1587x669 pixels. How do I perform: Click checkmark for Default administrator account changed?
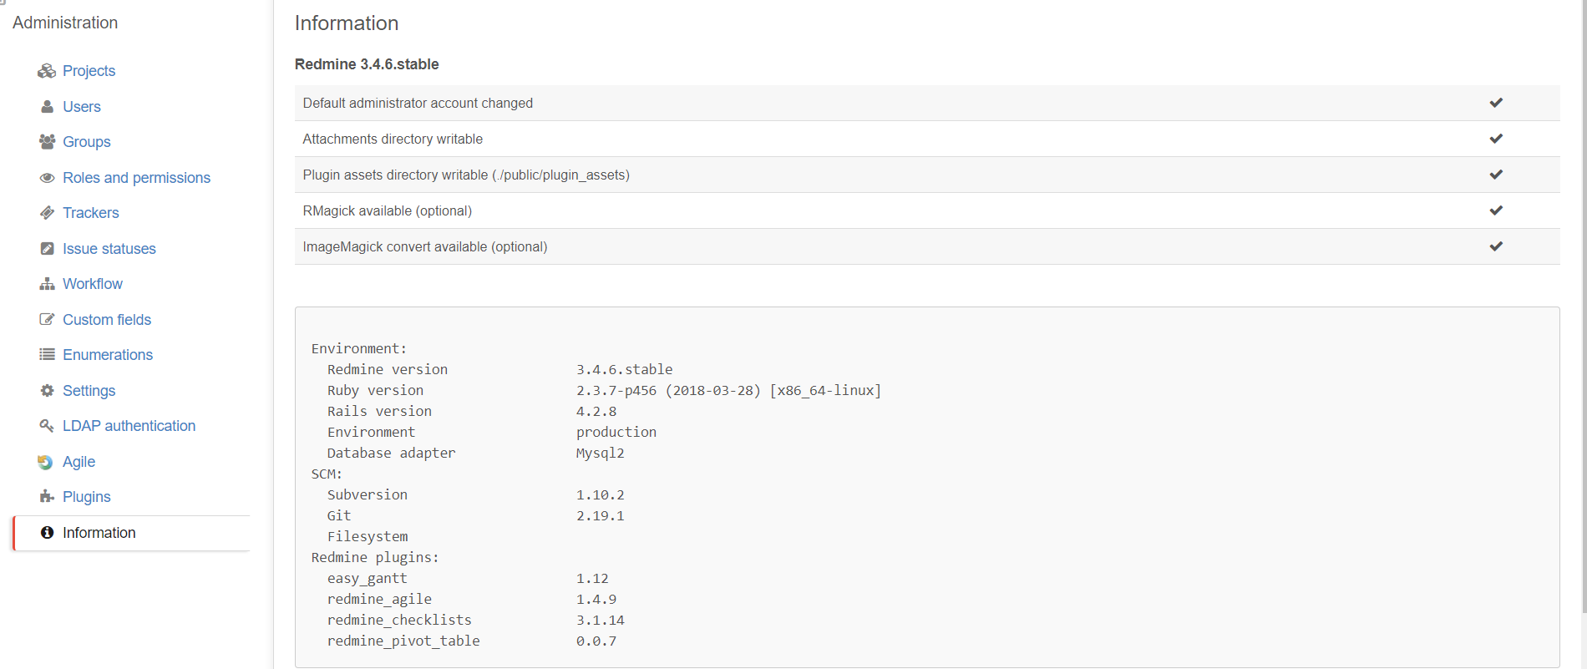click(x=1496, y=103)
